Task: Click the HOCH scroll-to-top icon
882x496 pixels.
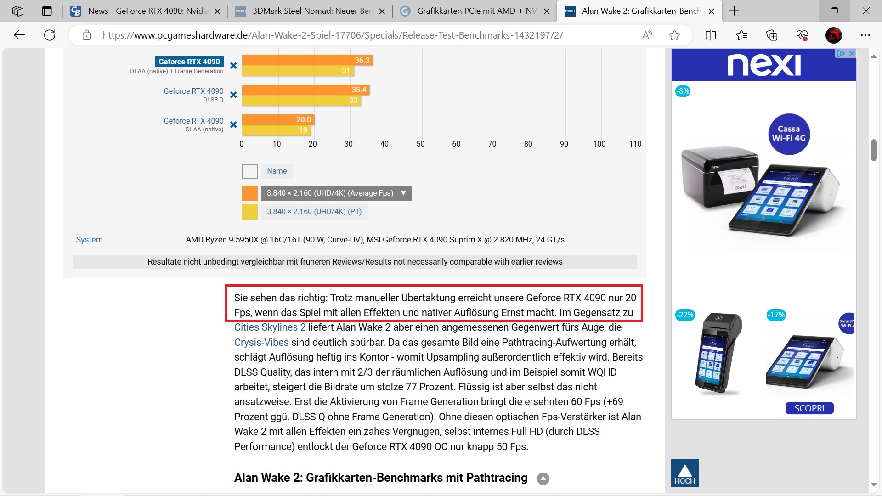Action: [x=684, y=473]
